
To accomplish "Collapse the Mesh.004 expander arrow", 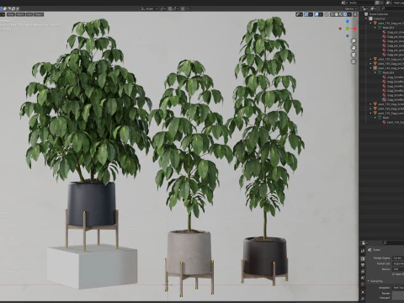I will 375,72.
